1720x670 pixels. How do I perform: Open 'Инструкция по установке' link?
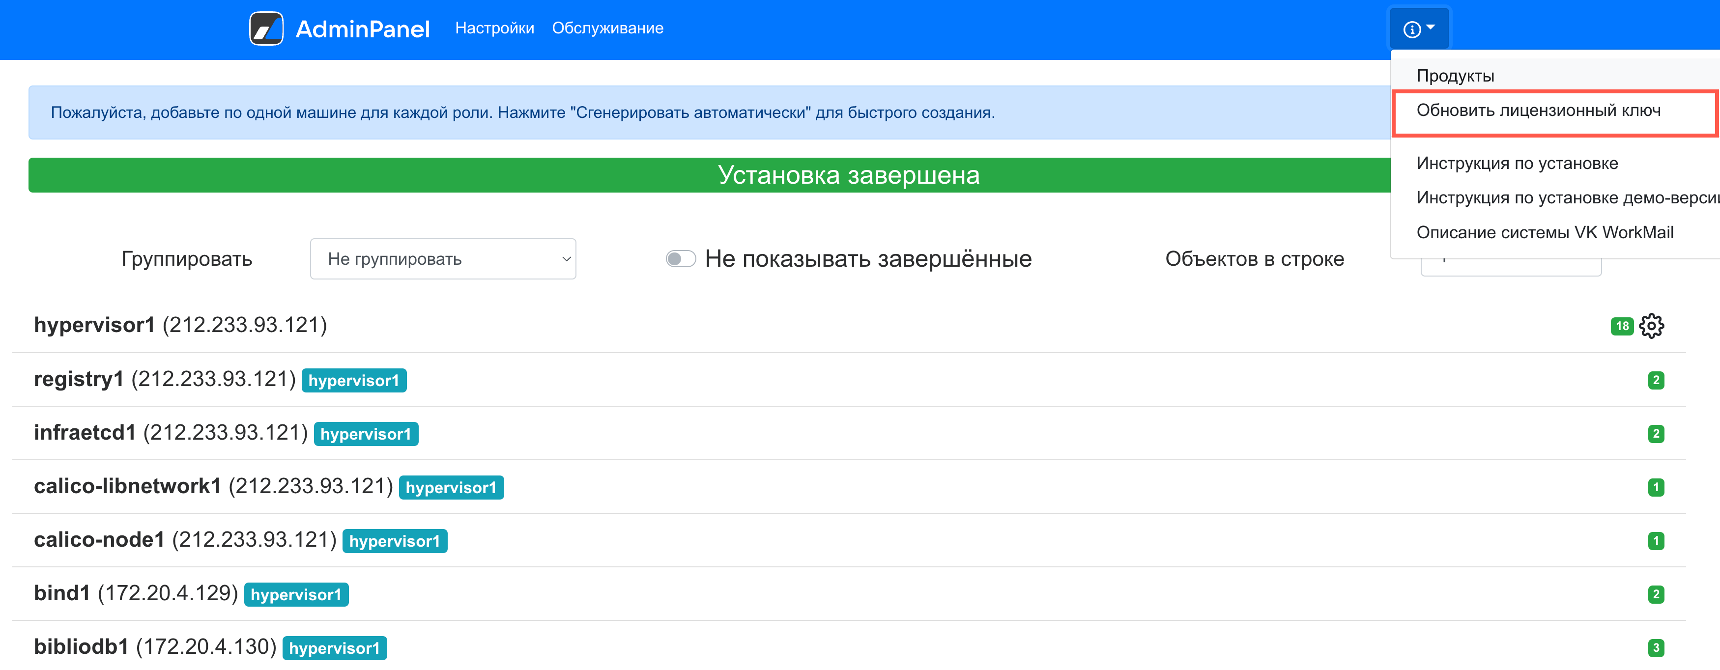tap(1517, 164)
